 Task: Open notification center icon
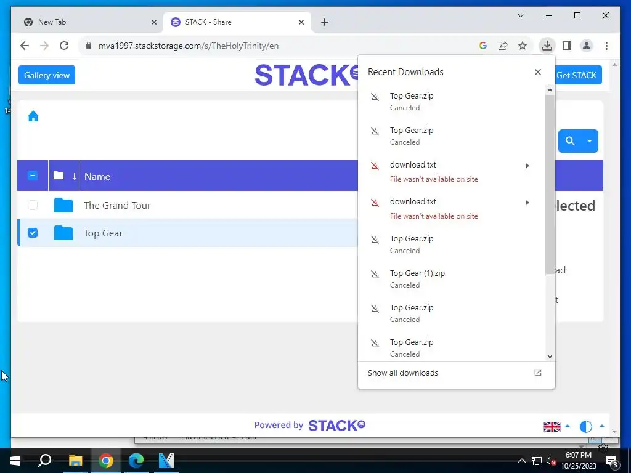611,461
